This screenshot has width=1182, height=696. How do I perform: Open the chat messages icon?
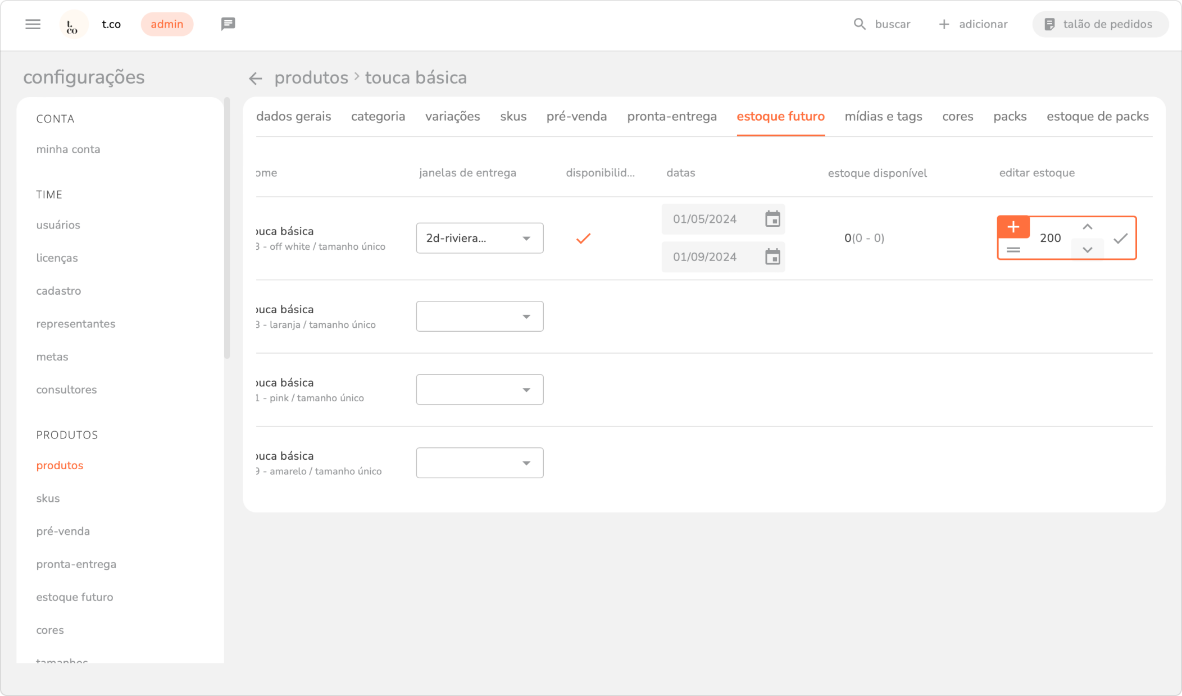coord(228,24)
